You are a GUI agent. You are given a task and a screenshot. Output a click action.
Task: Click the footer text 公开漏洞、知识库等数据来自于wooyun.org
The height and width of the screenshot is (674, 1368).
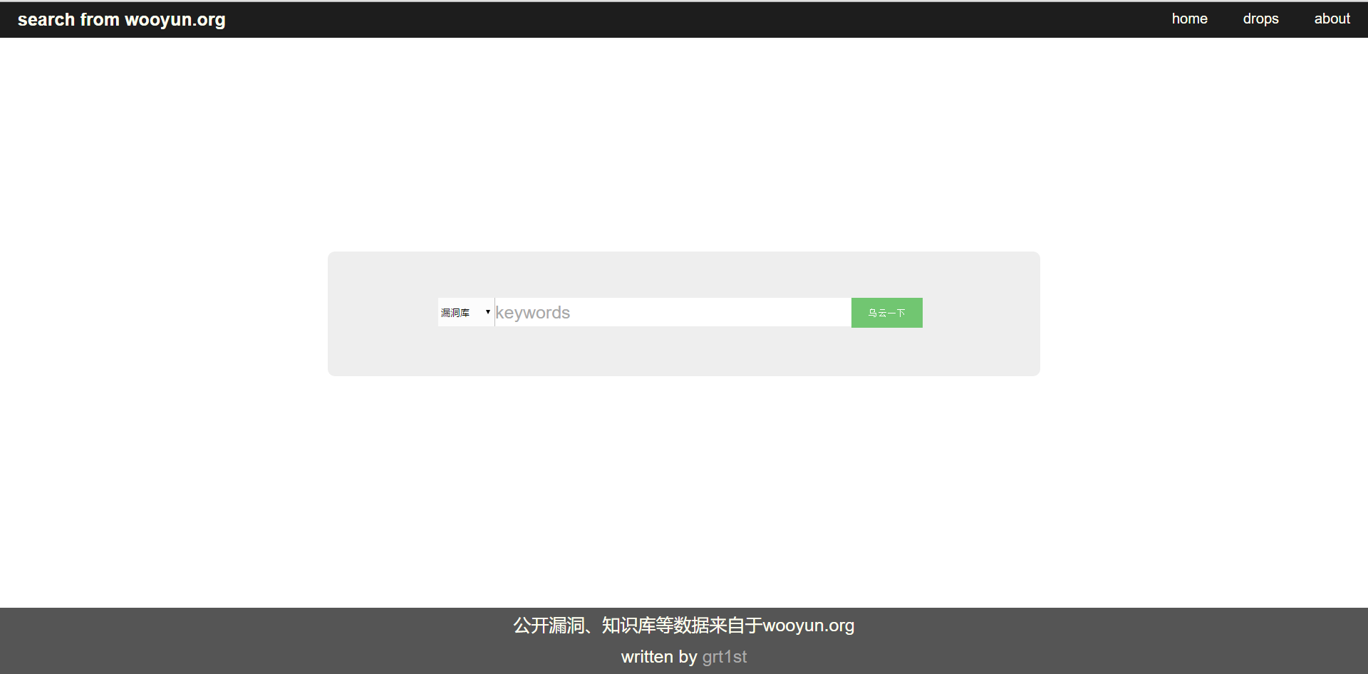683,626
